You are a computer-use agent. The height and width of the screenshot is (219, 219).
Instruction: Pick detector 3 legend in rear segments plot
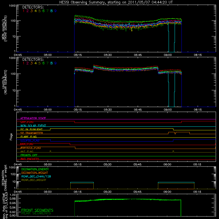(x=31, y=63)
